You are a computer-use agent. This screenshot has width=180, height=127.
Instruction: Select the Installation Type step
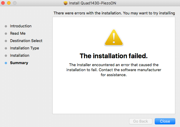point(24,48)
